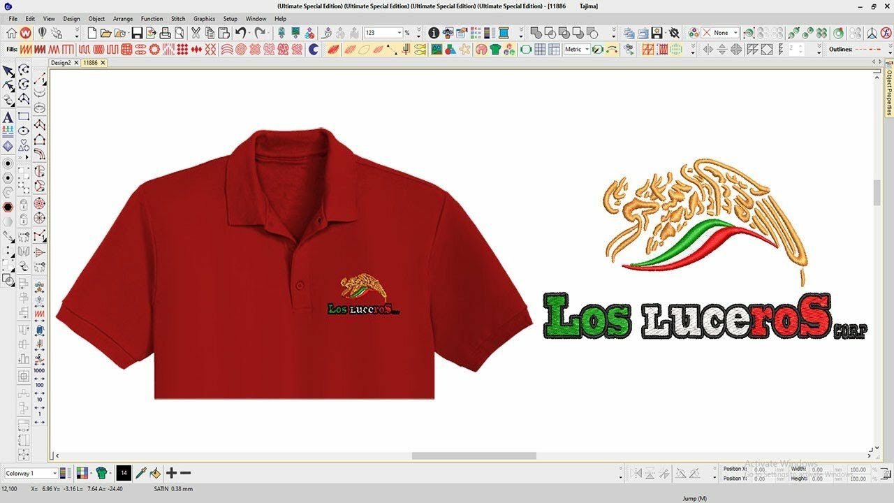Click the embroidery hoop icon
This screenshot has width=894, height=503.
[x=526, y=50]
